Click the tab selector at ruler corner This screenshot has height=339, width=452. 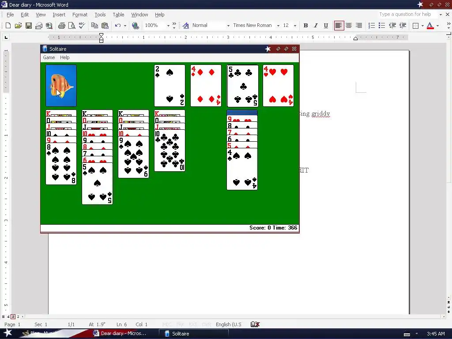point(6,37)
